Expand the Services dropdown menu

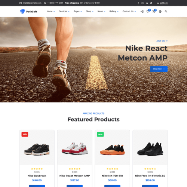pos(64,11)
